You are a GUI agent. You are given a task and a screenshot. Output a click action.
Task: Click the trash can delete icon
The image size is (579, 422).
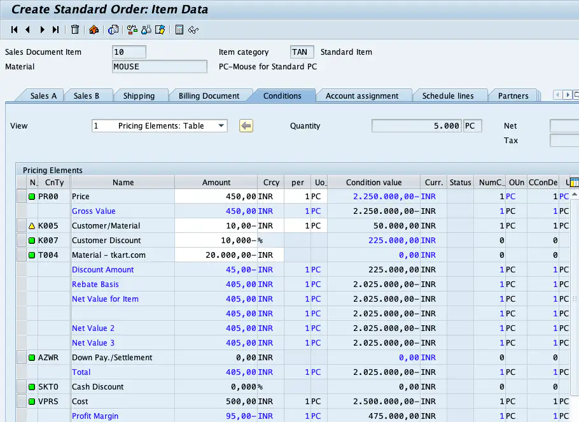(75, 29)
